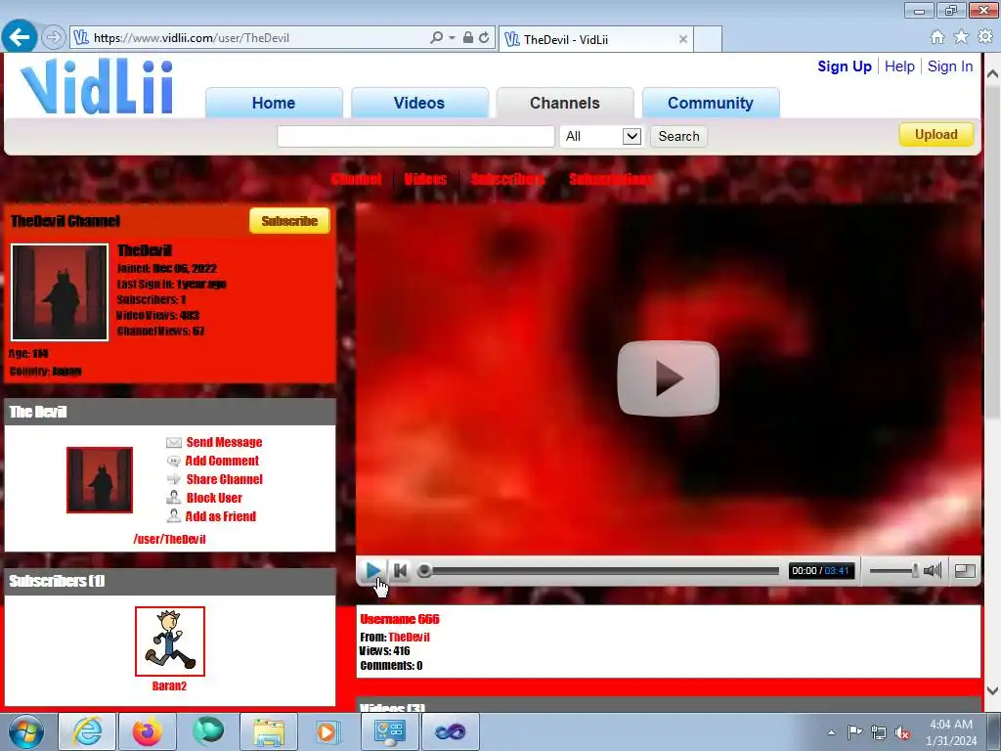Click the Share Channel link
1001x751 pixels.
tap(224, 479)
